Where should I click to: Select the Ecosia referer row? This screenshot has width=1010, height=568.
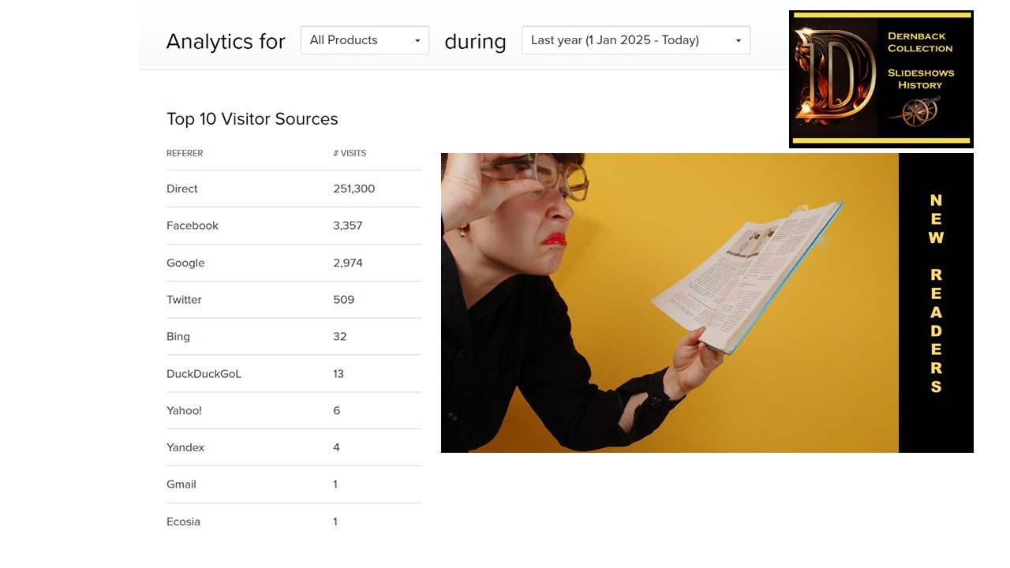click(x=183, y=521)
